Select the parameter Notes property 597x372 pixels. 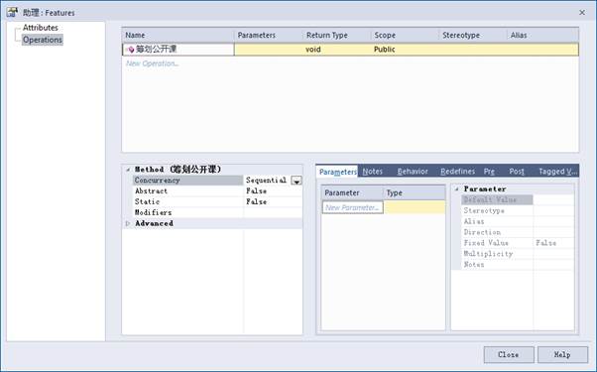pos(497,264)
